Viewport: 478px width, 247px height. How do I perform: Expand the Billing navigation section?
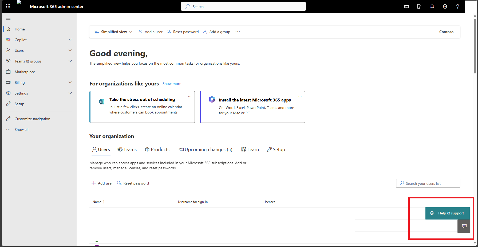[70, 83]
